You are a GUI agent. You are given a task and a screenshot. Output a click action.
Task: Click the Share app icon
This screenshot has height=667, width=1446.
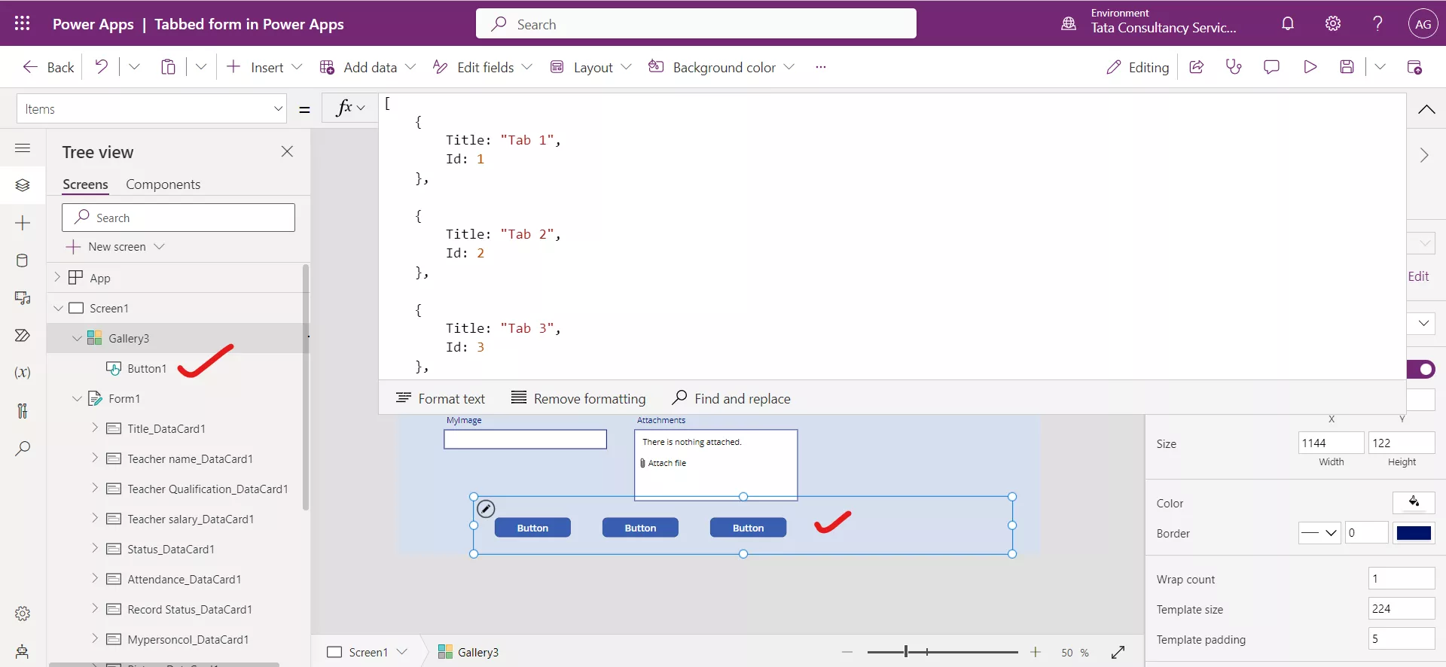click(x=1196, y=67)
